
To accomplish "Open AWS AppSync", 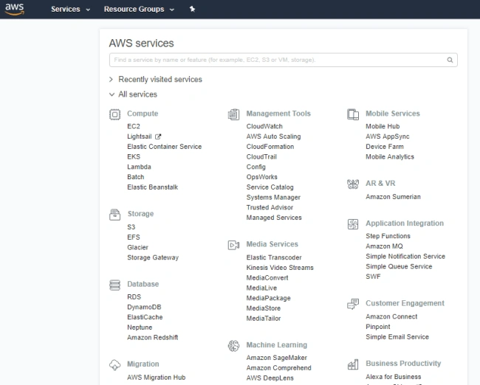I will pyautogui.click(x=388, y=136).
